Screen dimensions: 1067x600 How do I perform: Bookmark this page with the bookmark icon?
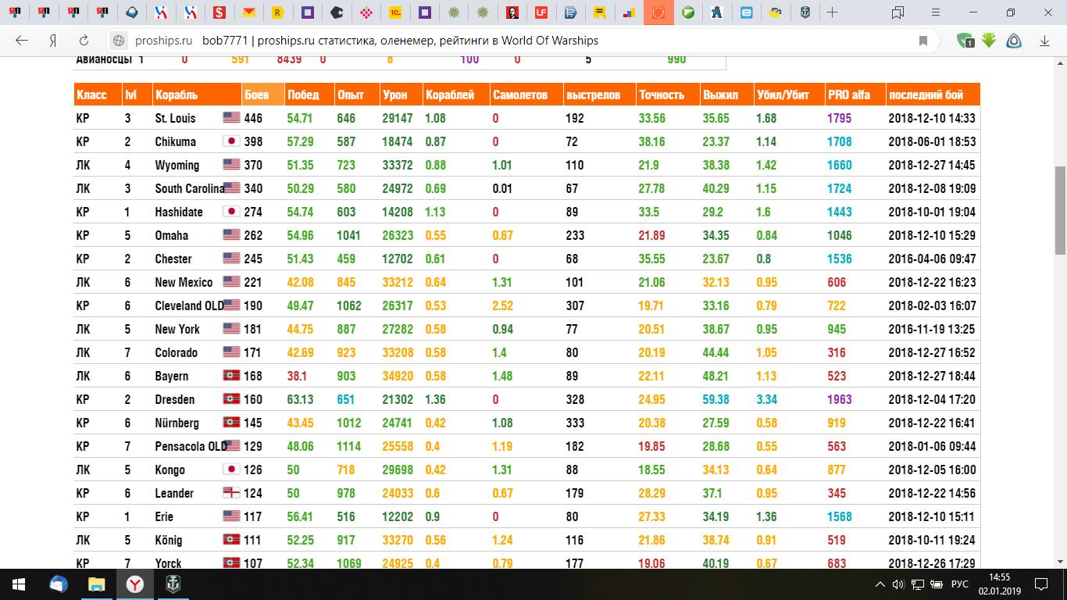click(923, 41)
